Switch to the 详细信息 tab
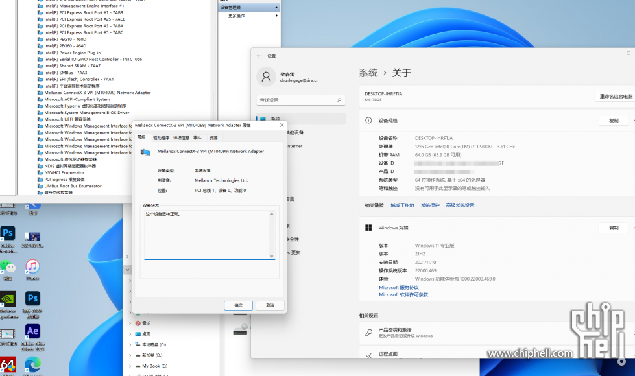The height and width of the screenshot is (376, 635). (x=181, y=138)
